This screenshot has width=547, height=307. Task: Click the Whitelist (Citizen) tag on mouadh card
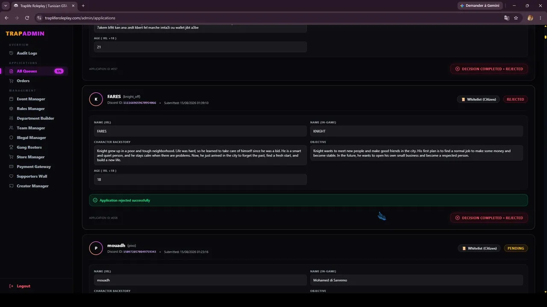(479, 248)
